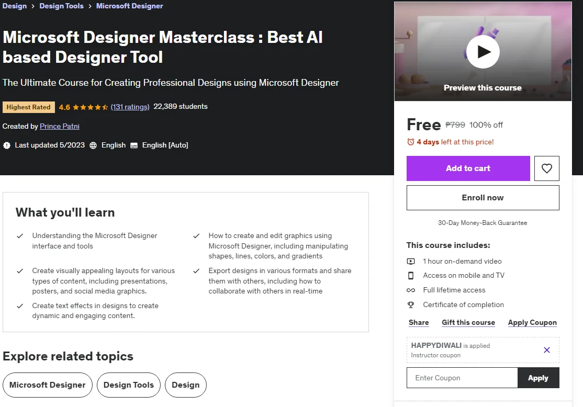Viewport: 583px width, 407px height.
Task: Click the Add to cart button
Action: [x=468, y=168]
